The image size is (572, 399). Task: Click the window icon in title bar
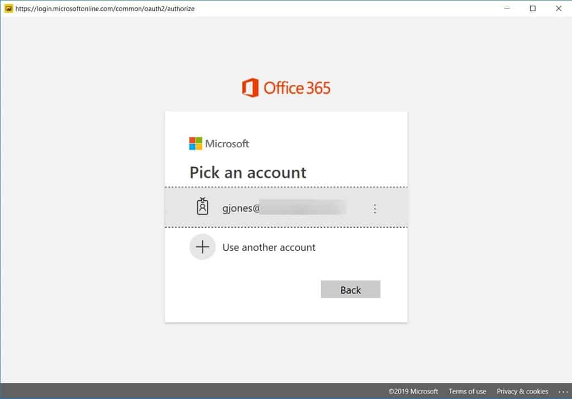[x=9, y=8]
